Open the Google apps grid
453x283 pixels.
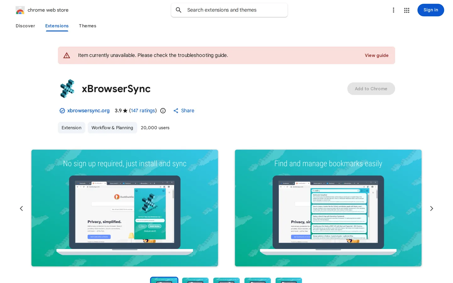coord(407,10)
